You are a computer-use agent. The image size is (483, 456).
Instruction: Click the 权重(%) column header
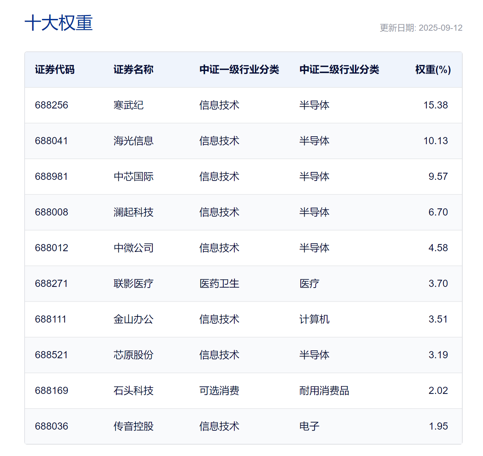[x=433, y=70]
